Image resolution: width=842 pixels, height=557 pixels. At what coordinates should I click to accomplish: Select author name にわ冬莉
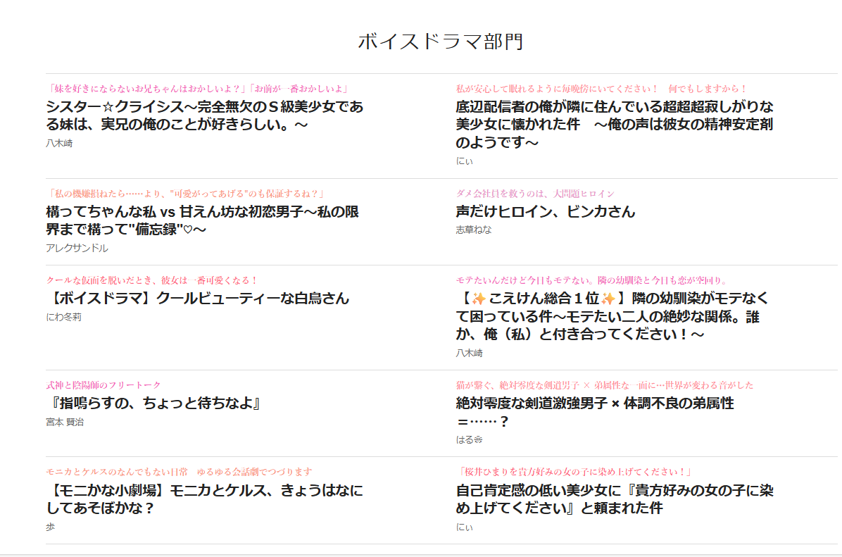[x=63, y=317]
